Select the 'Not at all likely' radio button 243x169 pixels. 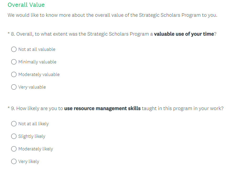(14, 124)
